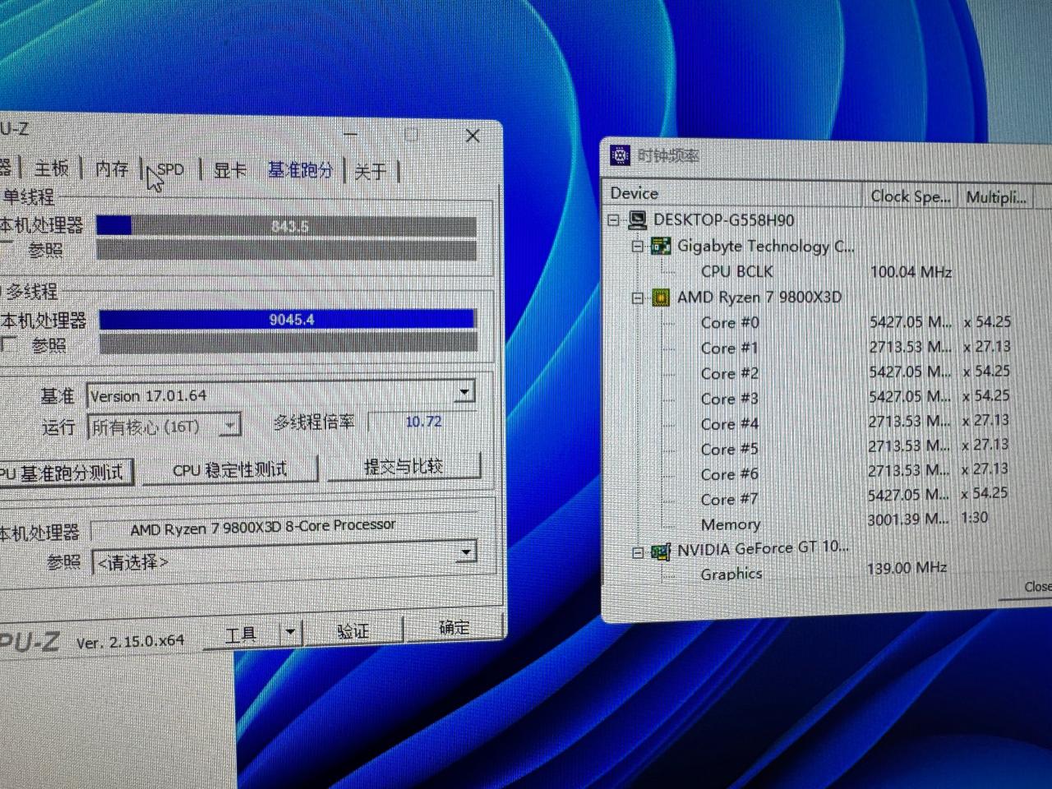This screenshot has height=789, width=1052.
Task: Minimize the CPU-Z window
Action: (351, 133)
